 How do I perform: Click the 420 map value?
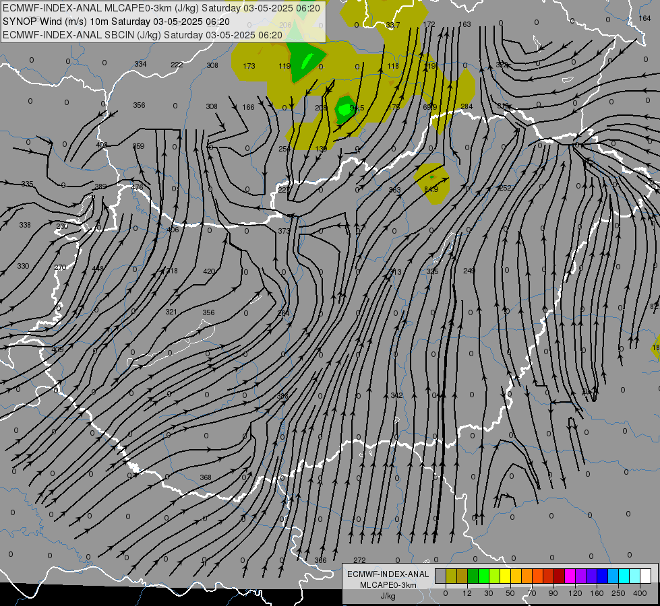tap(209, 271)
